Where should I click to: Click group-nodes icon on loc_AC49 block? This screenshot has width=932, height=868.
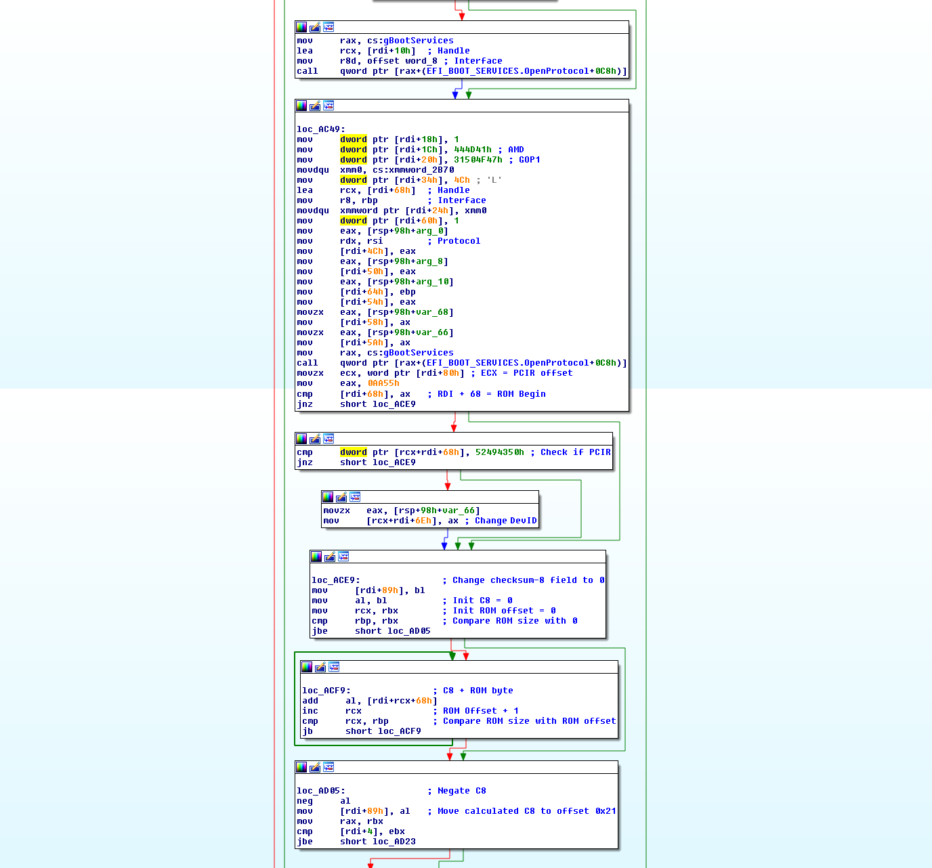tap(329, 106)
